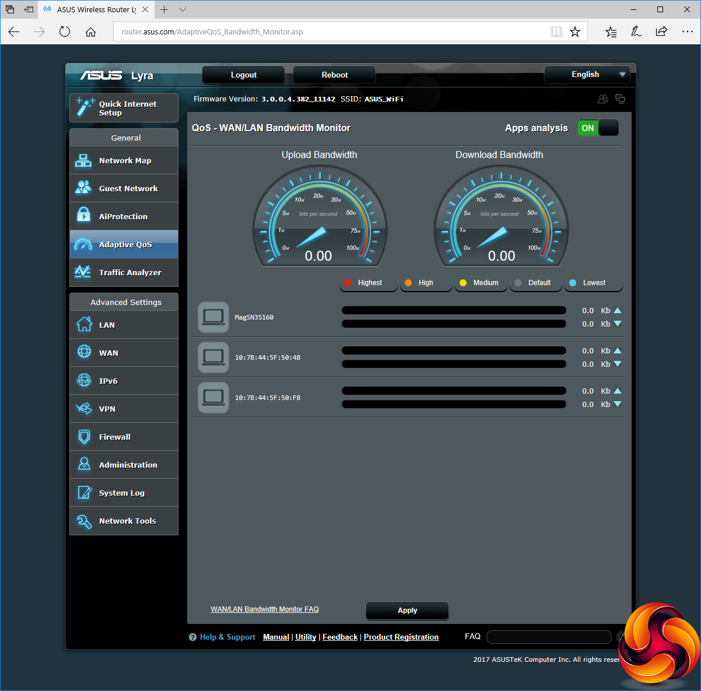Click the Apply button
The image size is (701, 691).
(x=407, y=611)
